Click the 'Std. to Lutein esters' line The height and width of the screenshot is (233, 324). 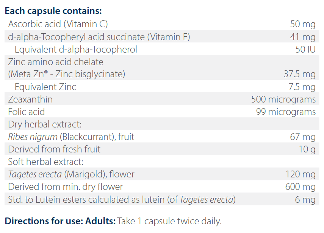pos(122,199)
